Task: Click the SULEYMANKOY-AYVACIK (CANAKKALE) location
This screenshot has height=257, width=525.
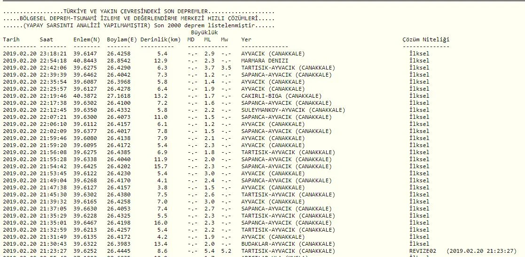Action: point(293,110)
